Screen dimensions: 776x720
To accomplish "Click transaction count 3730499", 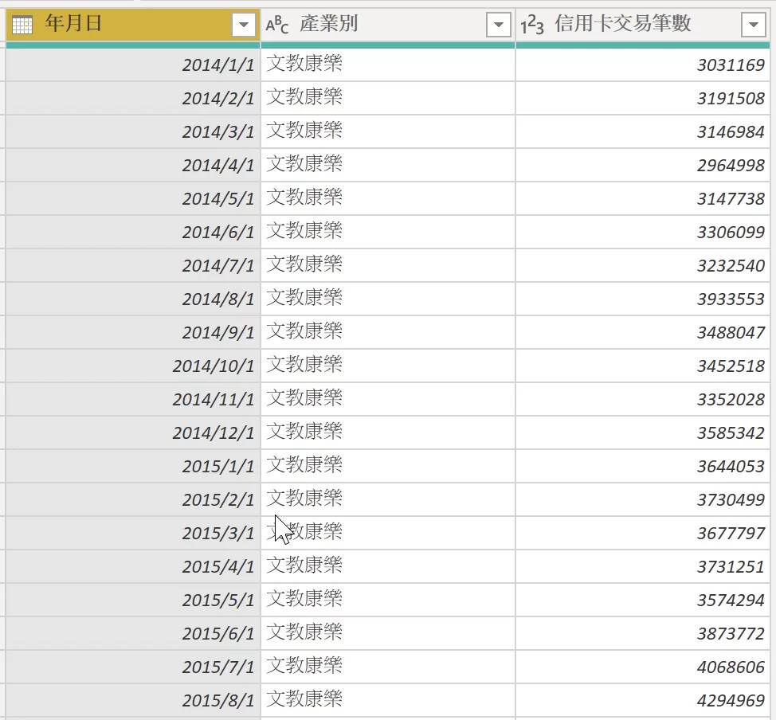I will 643,500.
